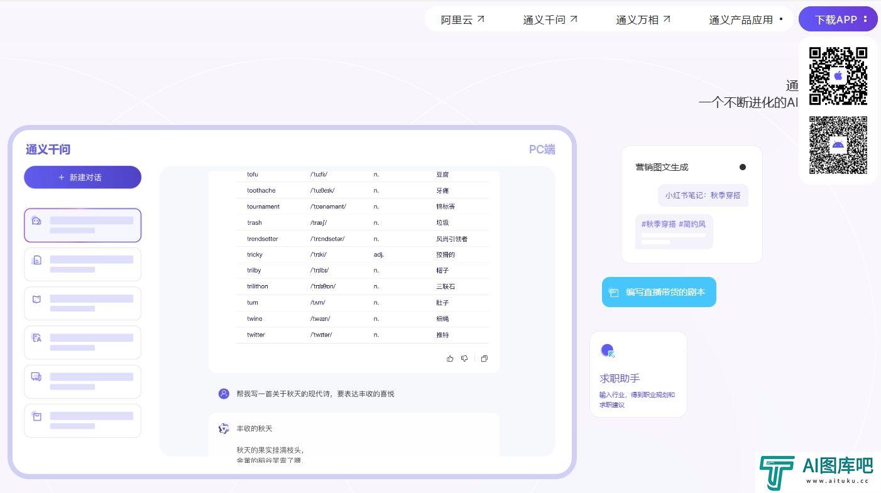Click the user message about 秋天的现代诗
Screen dimensions: 881x493
tap(315, 394)
